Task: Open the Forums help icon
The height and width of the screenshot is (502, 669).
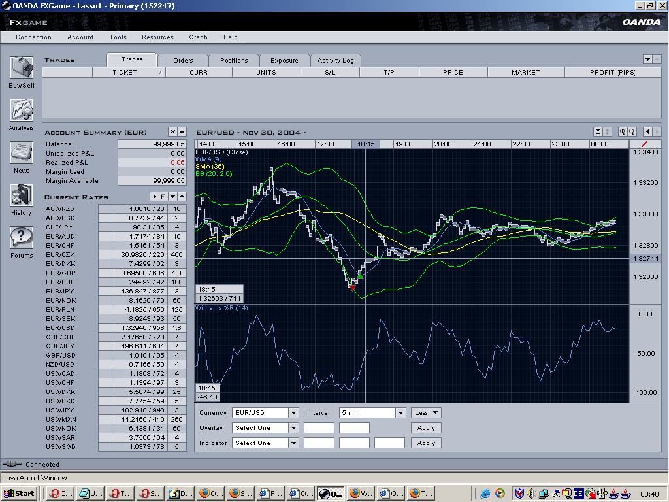Action: [x=22, y=238]
